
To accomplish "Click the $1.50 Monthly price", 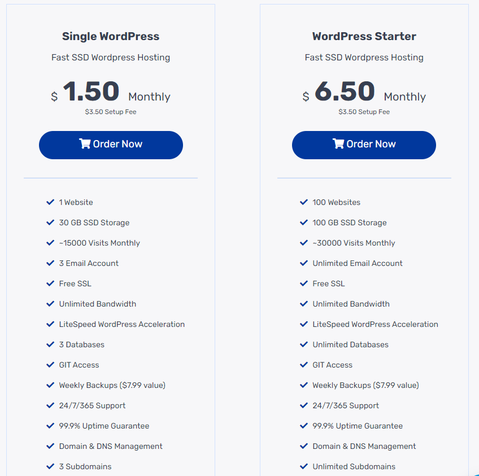I will click(x=111, y=91).
